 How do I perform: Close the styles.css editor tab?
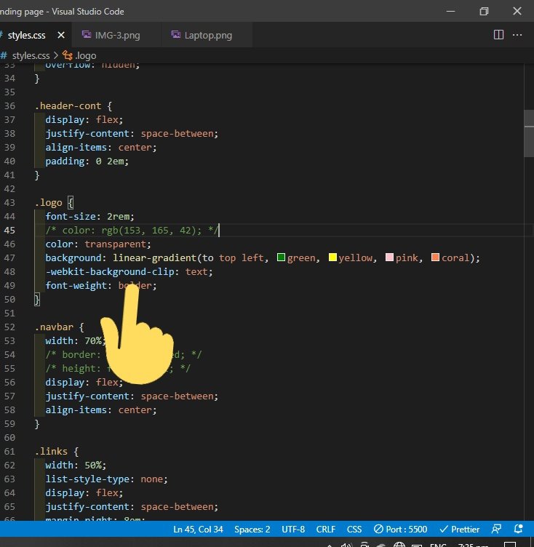pyautogui.click(x=61, y=35)
